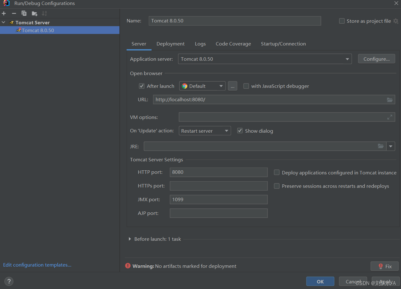Click Chrome icon in browser selector

tap(185, 86)
